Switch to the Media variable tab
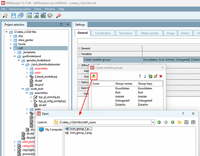This screenshot has height=156, width=200. pyautogui.click(x=150, y=33)
